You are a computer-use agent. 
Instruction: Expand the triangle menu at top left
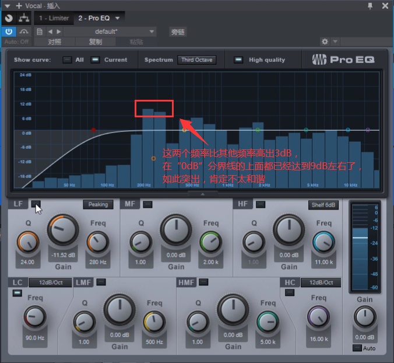[x=8, y=6]
